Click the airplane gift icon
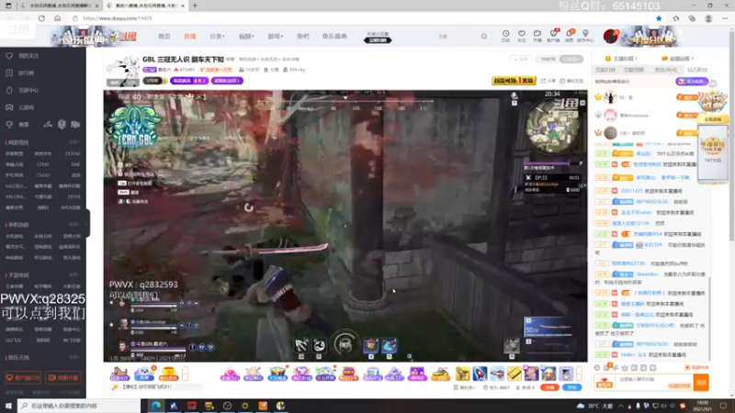The height and width of the screenshot is (413, 735). coord(497,374)
